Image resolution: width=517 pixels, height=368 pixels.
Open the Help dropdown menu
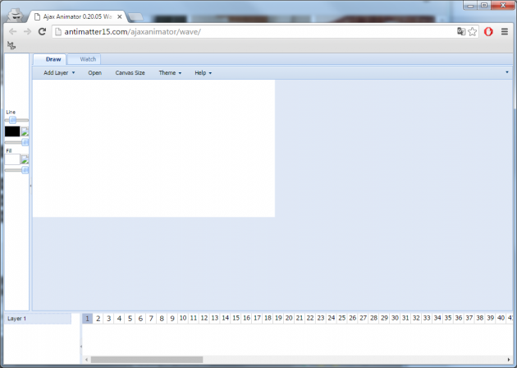(x=203, y=73)
